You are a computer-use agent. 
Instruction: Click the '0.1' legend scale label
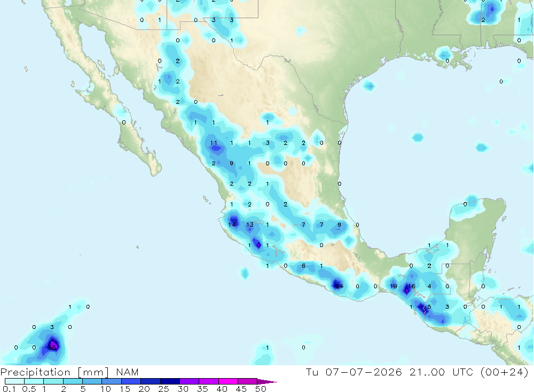coord(9,389)
